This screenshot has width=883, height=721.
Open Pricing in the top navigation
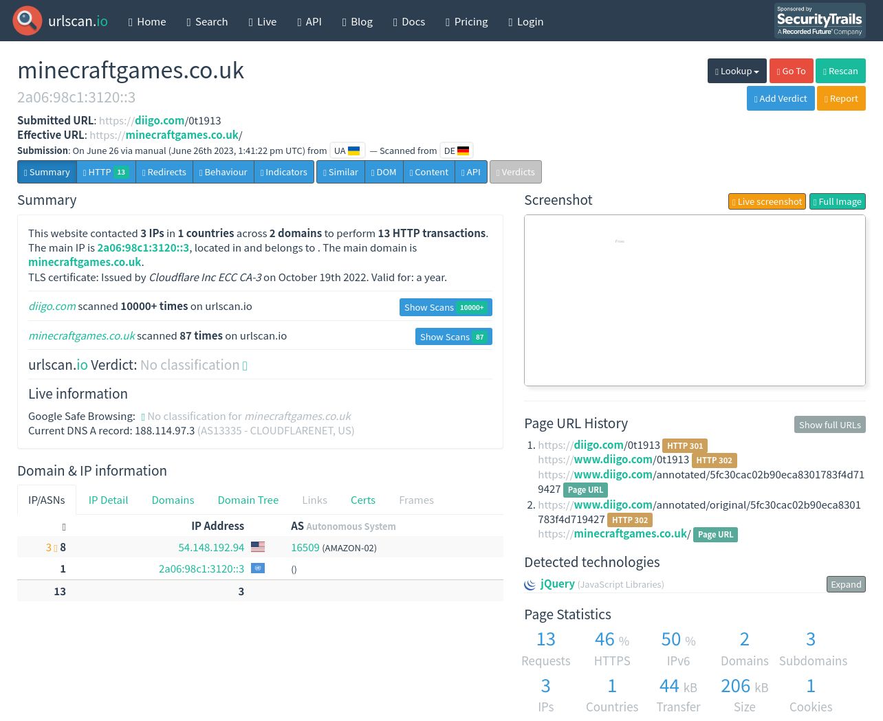pyautogui.click(x=467, y=21)
